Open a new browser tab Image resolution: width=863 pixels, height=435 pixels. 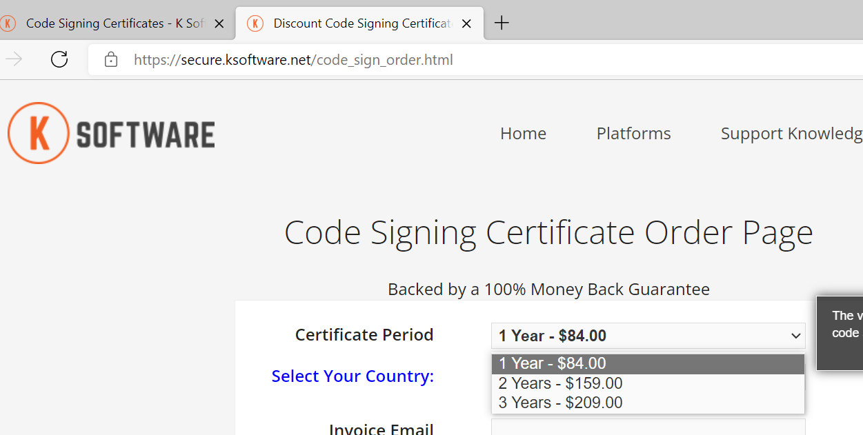tap(502, 23)
